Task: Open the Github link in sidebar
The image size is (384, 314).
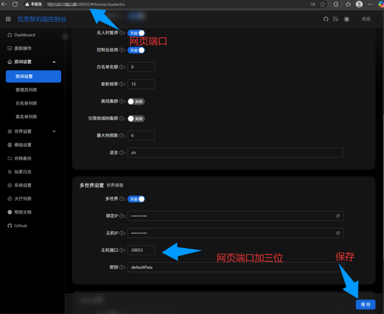Action: coord(21,226)
